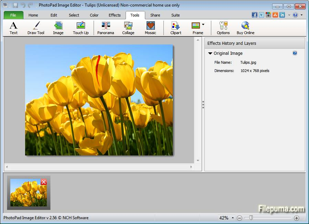Close the Tulips thumbnail with red X
The height and width of the screenshot is (224, 309).
click(x=44, y=182)
